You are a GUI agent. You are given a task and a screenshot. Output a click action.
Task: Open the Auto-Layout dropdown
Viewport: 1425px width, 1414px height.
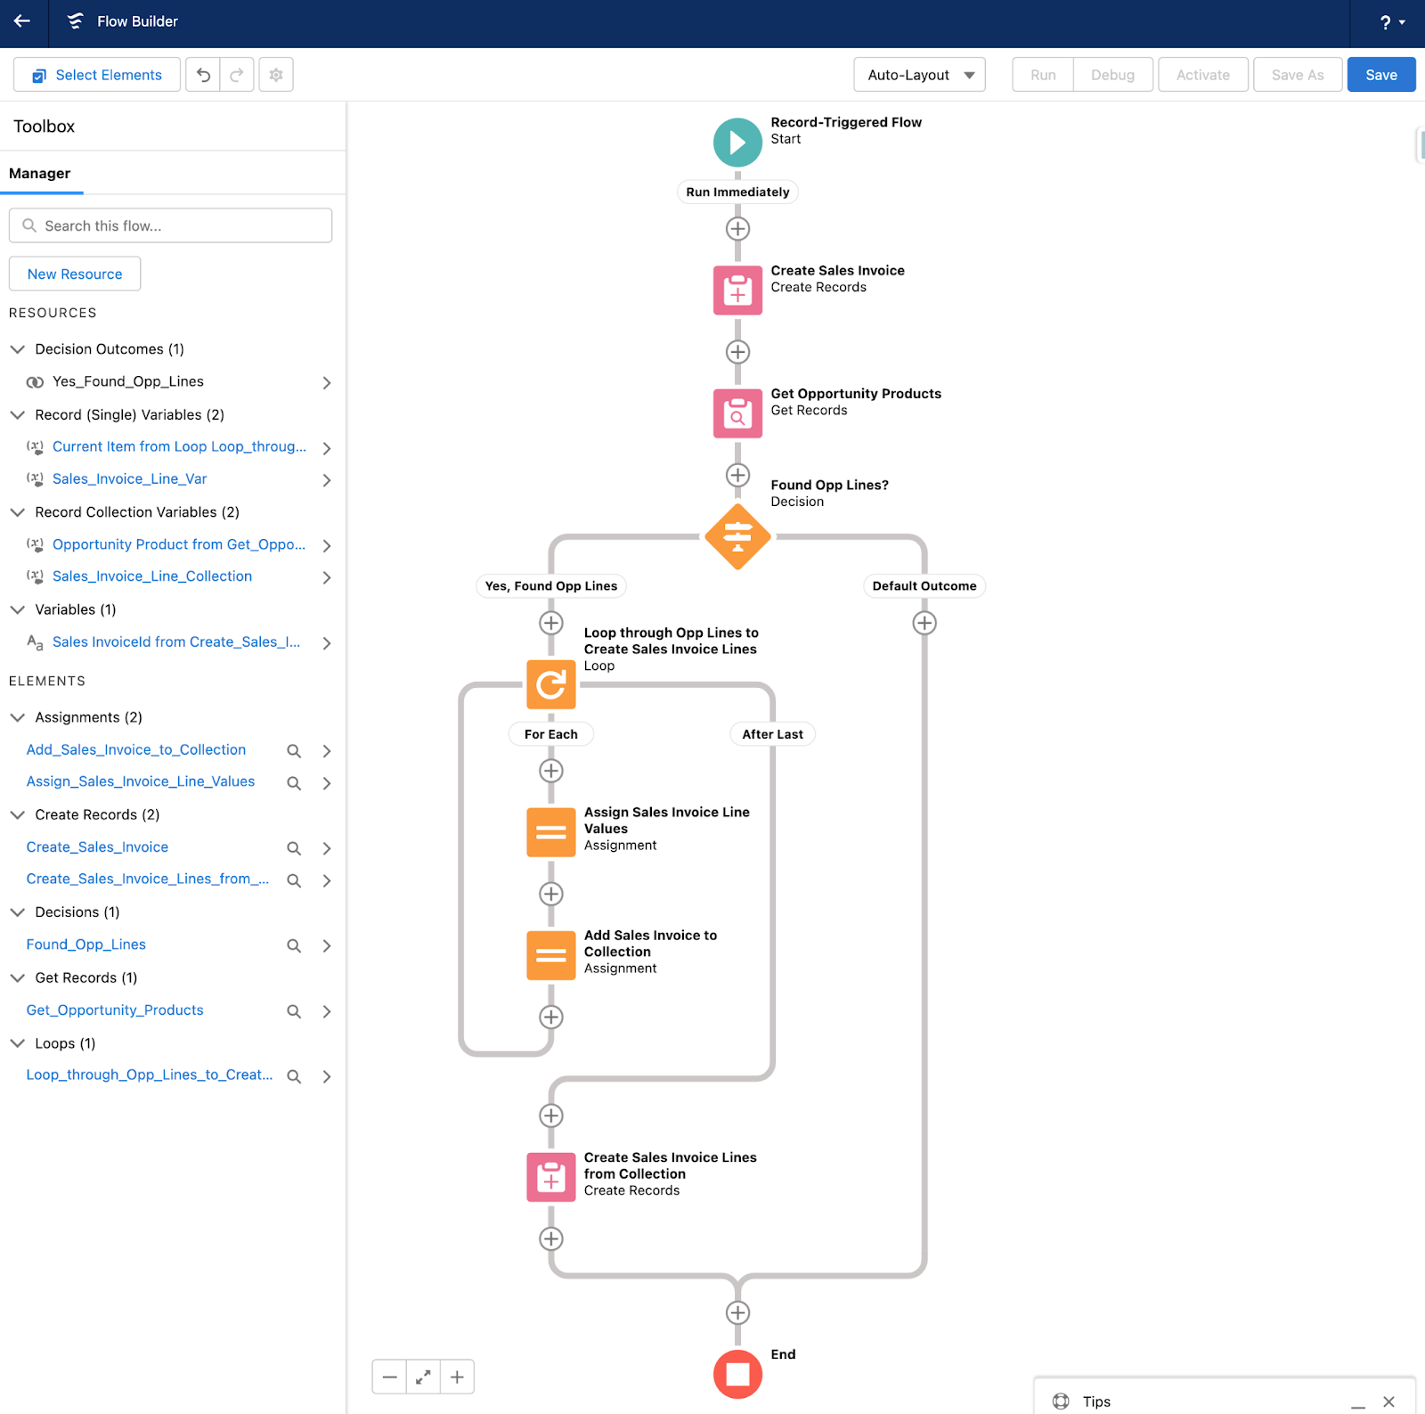(919, 74)
